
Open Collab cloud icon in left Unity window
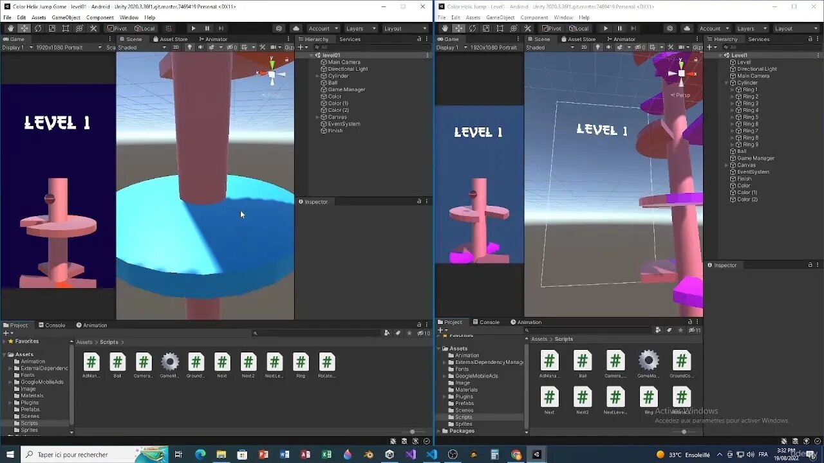[x=296, y=28]
